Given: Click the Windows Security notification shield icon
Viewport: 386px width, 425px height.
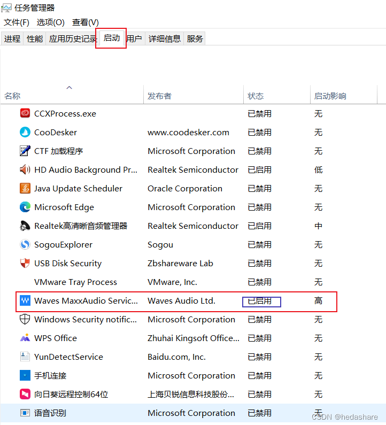Looking at the screenshot, I should 25,319.
